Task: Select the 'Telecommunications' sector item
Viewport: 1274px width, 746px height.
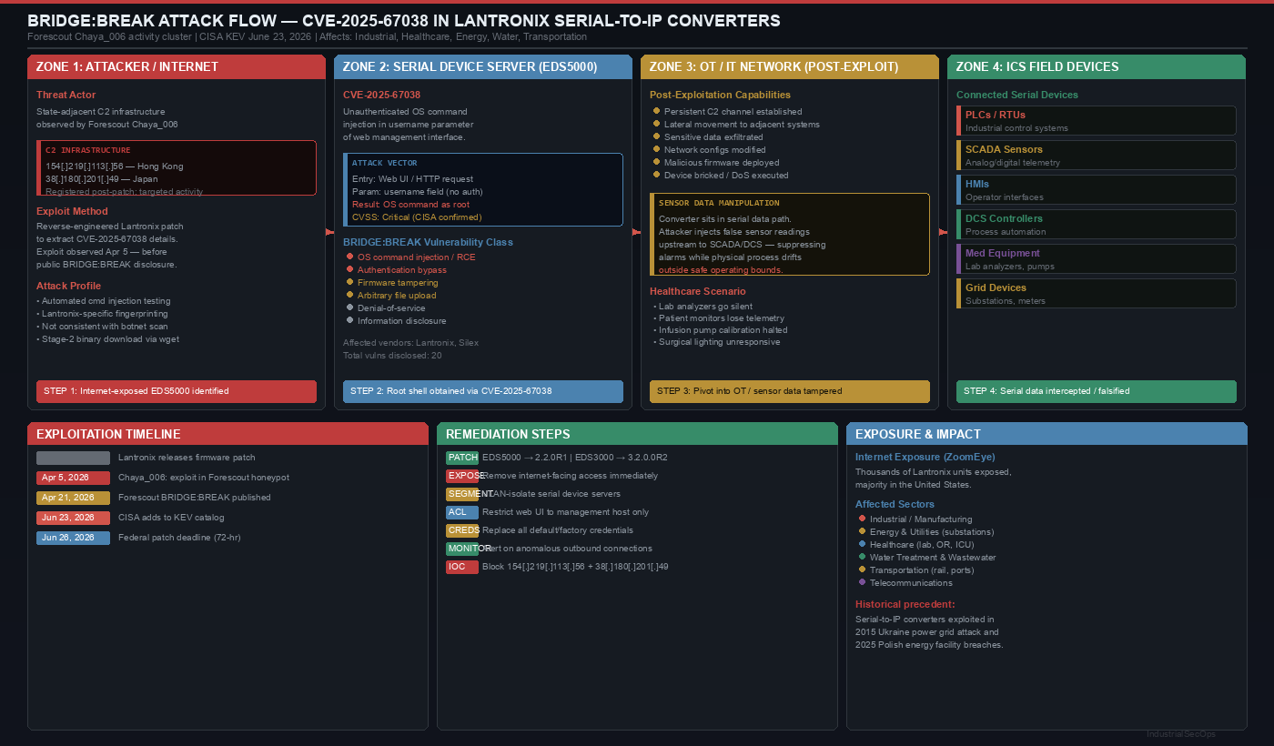Action: tap(905, 583)
